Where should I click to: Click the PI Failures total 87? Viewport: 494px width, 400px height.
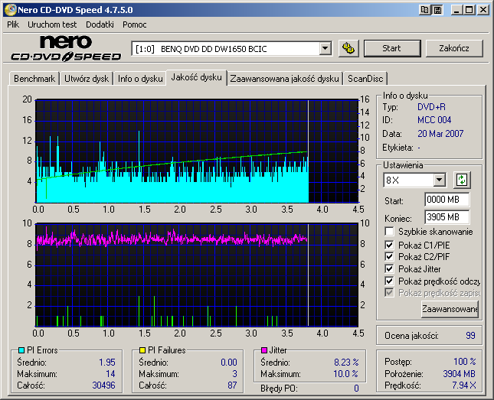point(232,385)
